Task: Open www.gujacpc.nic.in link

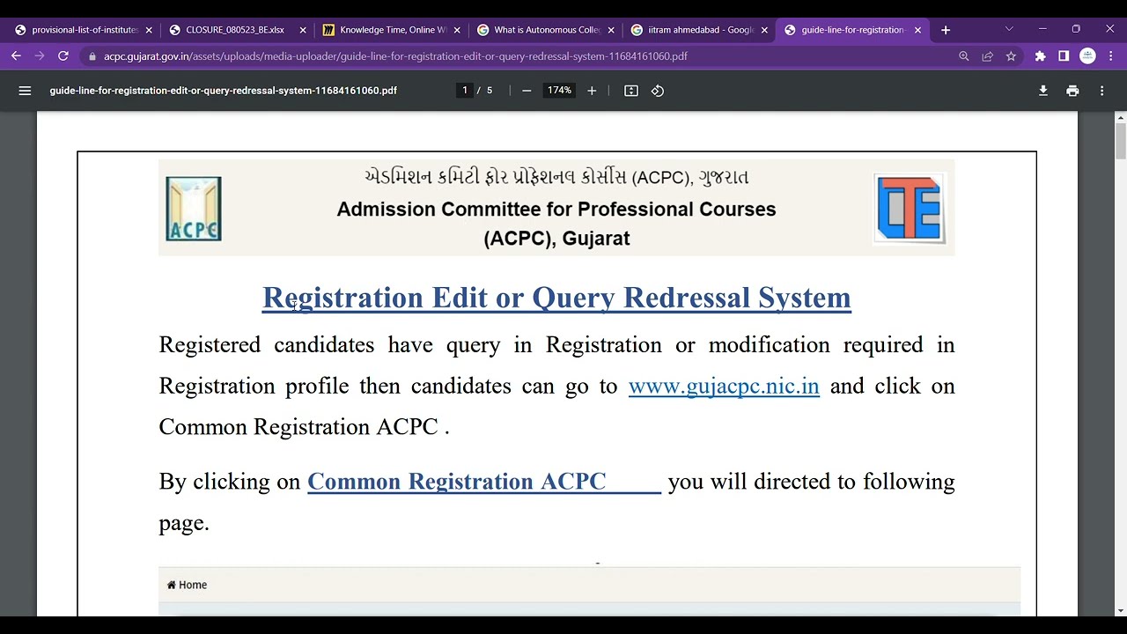Action: (x=724, y=387)
